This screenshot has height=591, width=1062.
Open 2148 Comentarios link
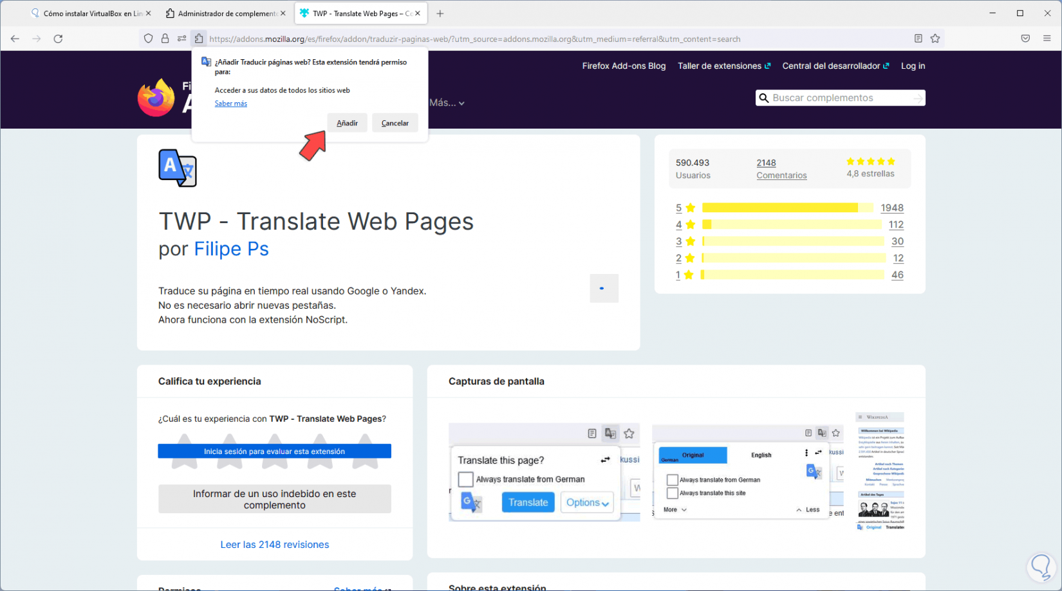pyautogui.click(x=781, y=169)
